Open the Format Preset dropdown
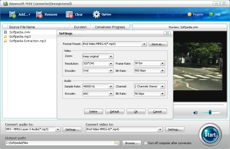Viewport: 230px width, 149px height. [144, 44]
